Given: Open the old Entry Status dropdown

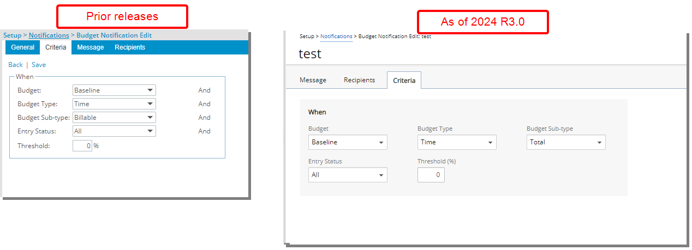Looking at the screenshot, I should pyautogui.click(x=114, y=131).
